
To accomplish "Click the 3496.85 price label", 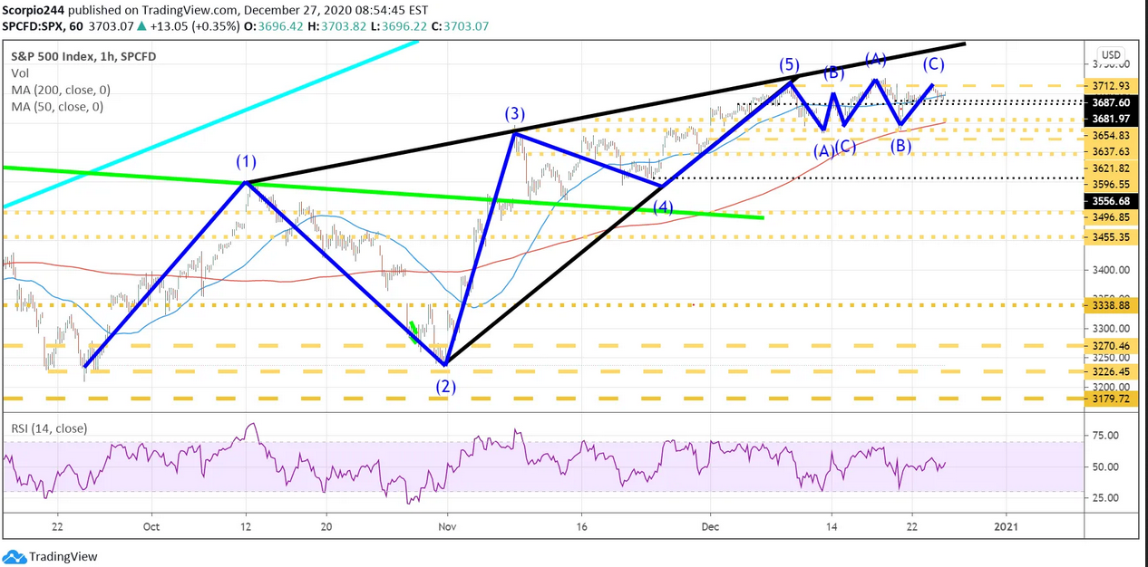I will (1111, 217).
